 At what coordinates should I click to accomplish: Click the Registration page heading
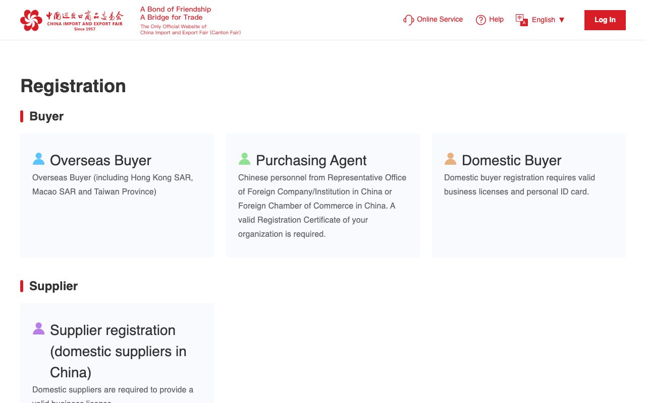(x=73, y=86)
